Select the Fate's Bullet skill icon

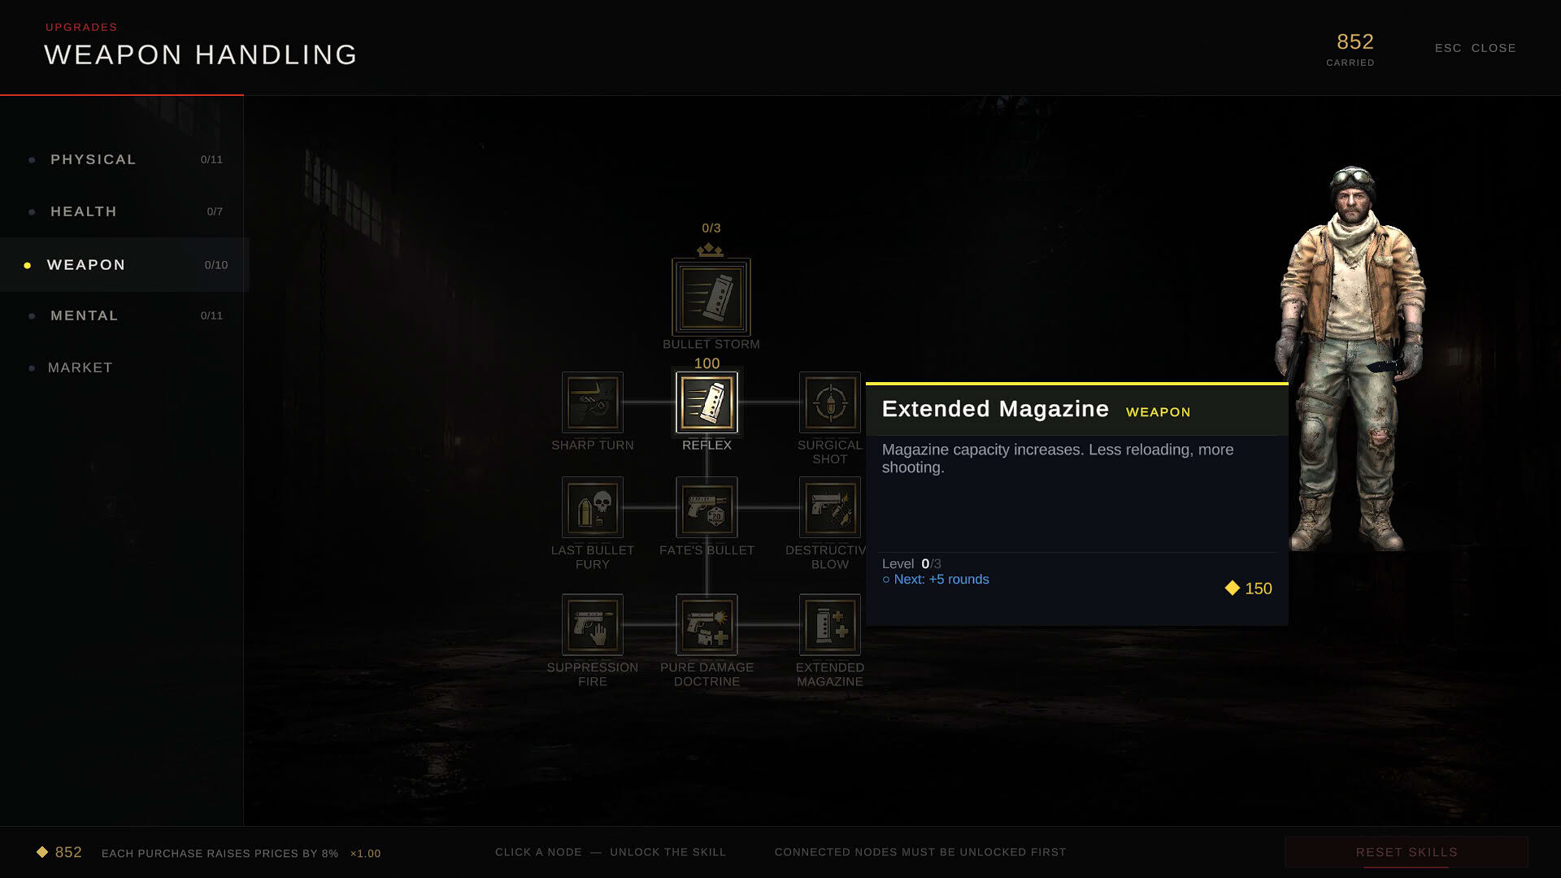coord(707,507)
